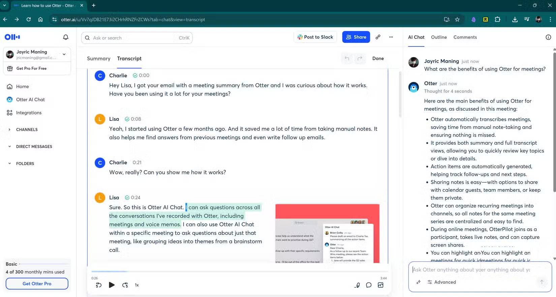Click the 0:00 timestamp next to Charlie
Screen dimensions: 556x297
click(x=144, y=75)
